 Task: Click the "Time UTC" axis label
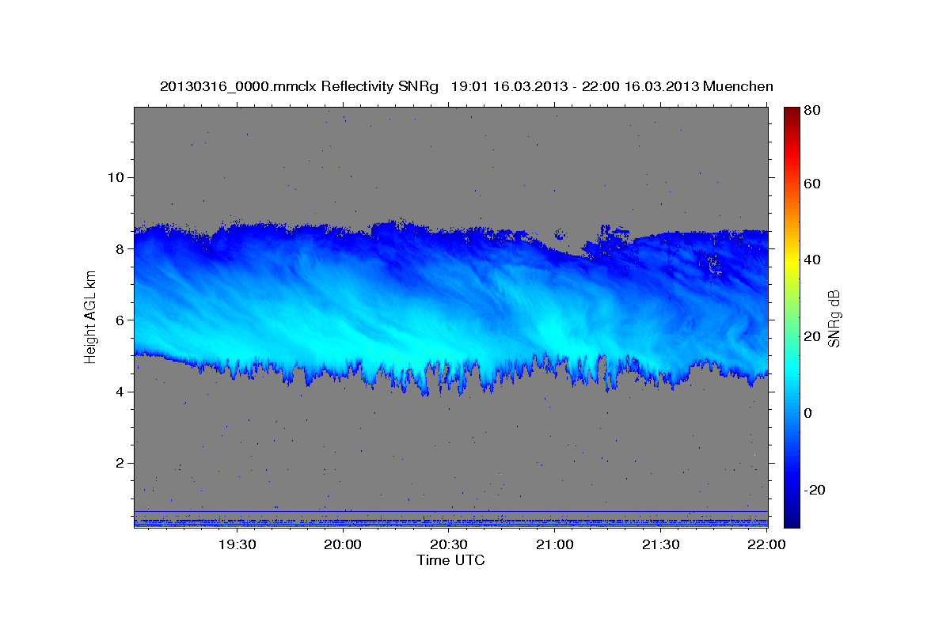point(450,560)
